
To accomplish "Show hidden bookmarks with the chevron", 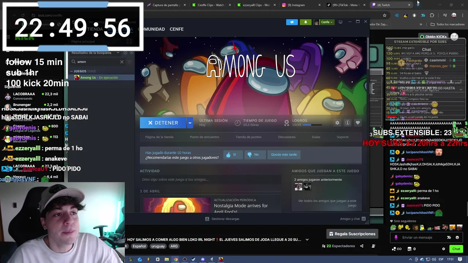I will (x=421, y=24).
